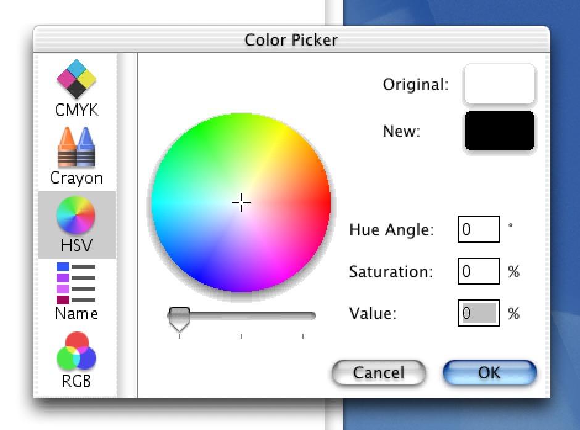Click the Hue Angle input field
The height and width of the screenshot is (430, 580).
tap(479, 229)
